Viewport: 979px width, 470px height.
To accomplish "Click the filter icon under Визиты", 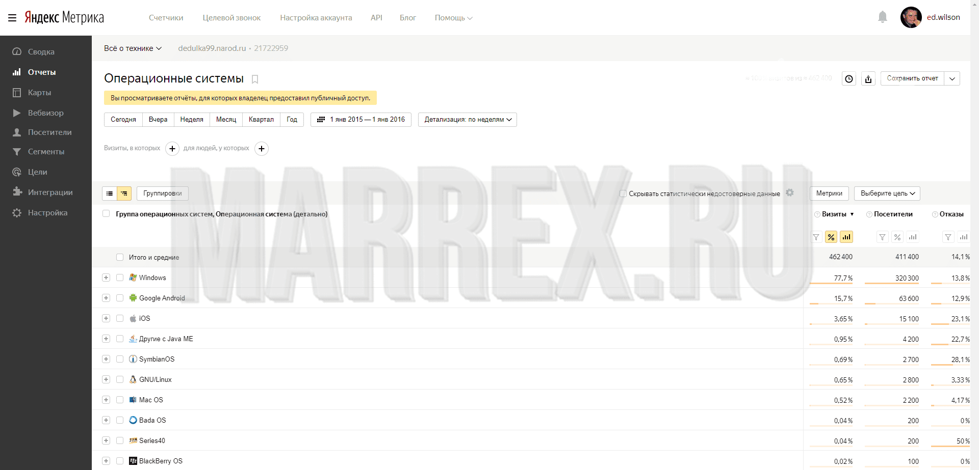I will [816, 237].
